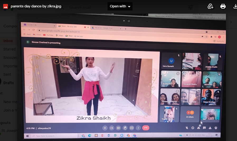Select the '25 others' participant tile

[x=190, y=114]
